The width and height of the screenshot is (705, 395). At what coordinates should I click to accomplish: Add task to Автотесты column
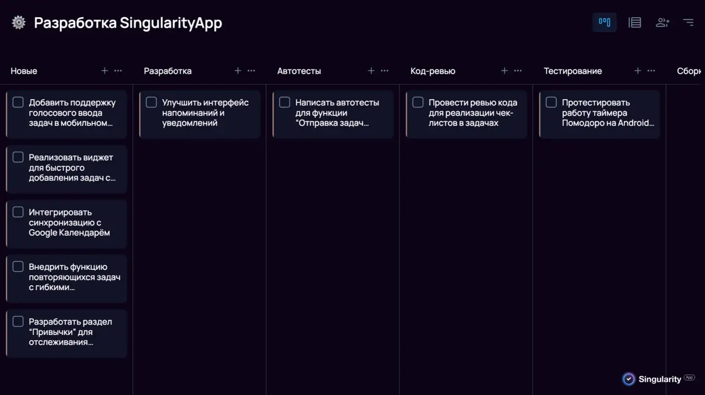coord(371,71)
